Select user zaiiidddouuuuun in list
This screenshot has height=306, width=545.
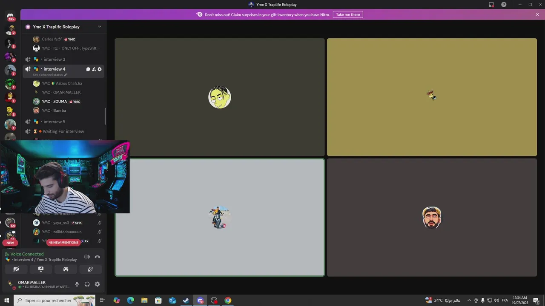coord(67,232)
